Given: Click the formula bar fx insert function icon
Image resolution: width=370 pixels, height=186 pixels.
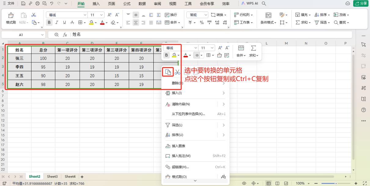Looking at the screenshot, I should click(x=65, y=34).
